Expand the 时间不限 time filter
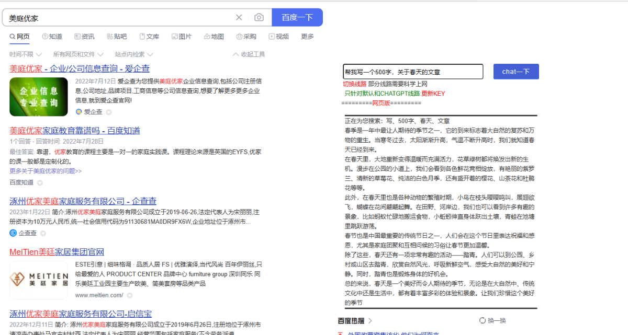628x335 pixels. pyautogui.click(x=25, y=54)
